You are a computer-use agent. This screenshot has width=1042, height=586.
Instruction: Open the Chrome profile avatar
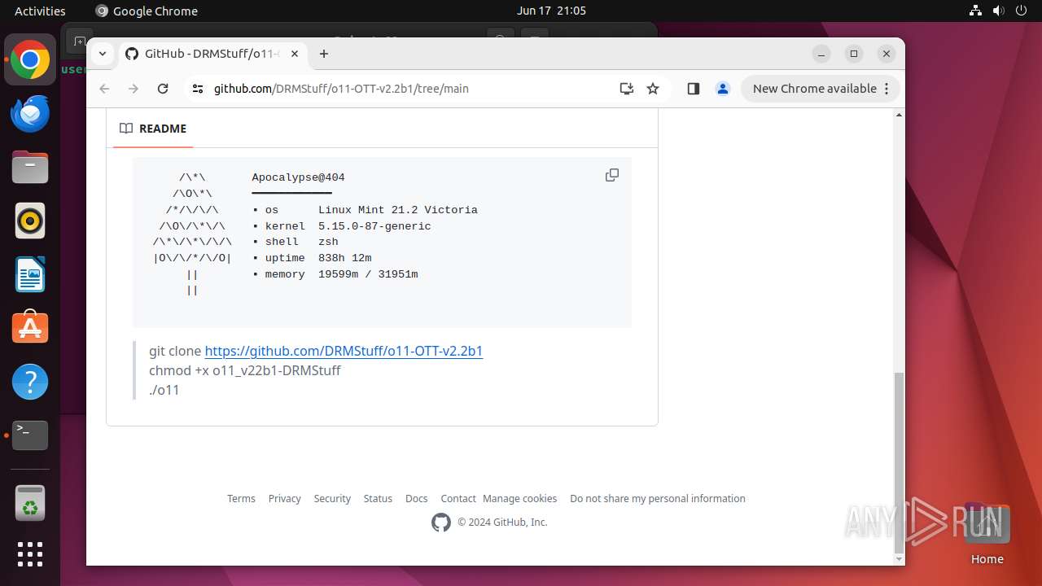click(x=723, y=89)
